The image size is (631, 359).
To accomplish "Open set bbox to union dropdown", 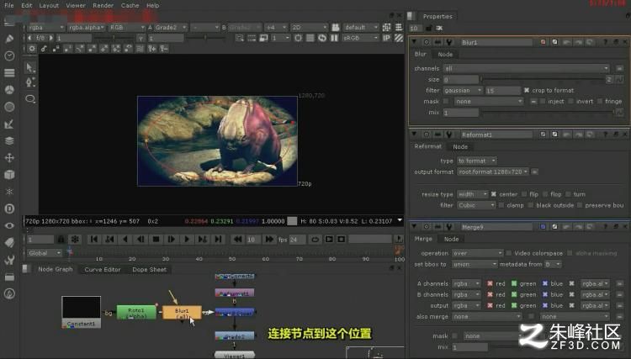I will click(475, 264).
